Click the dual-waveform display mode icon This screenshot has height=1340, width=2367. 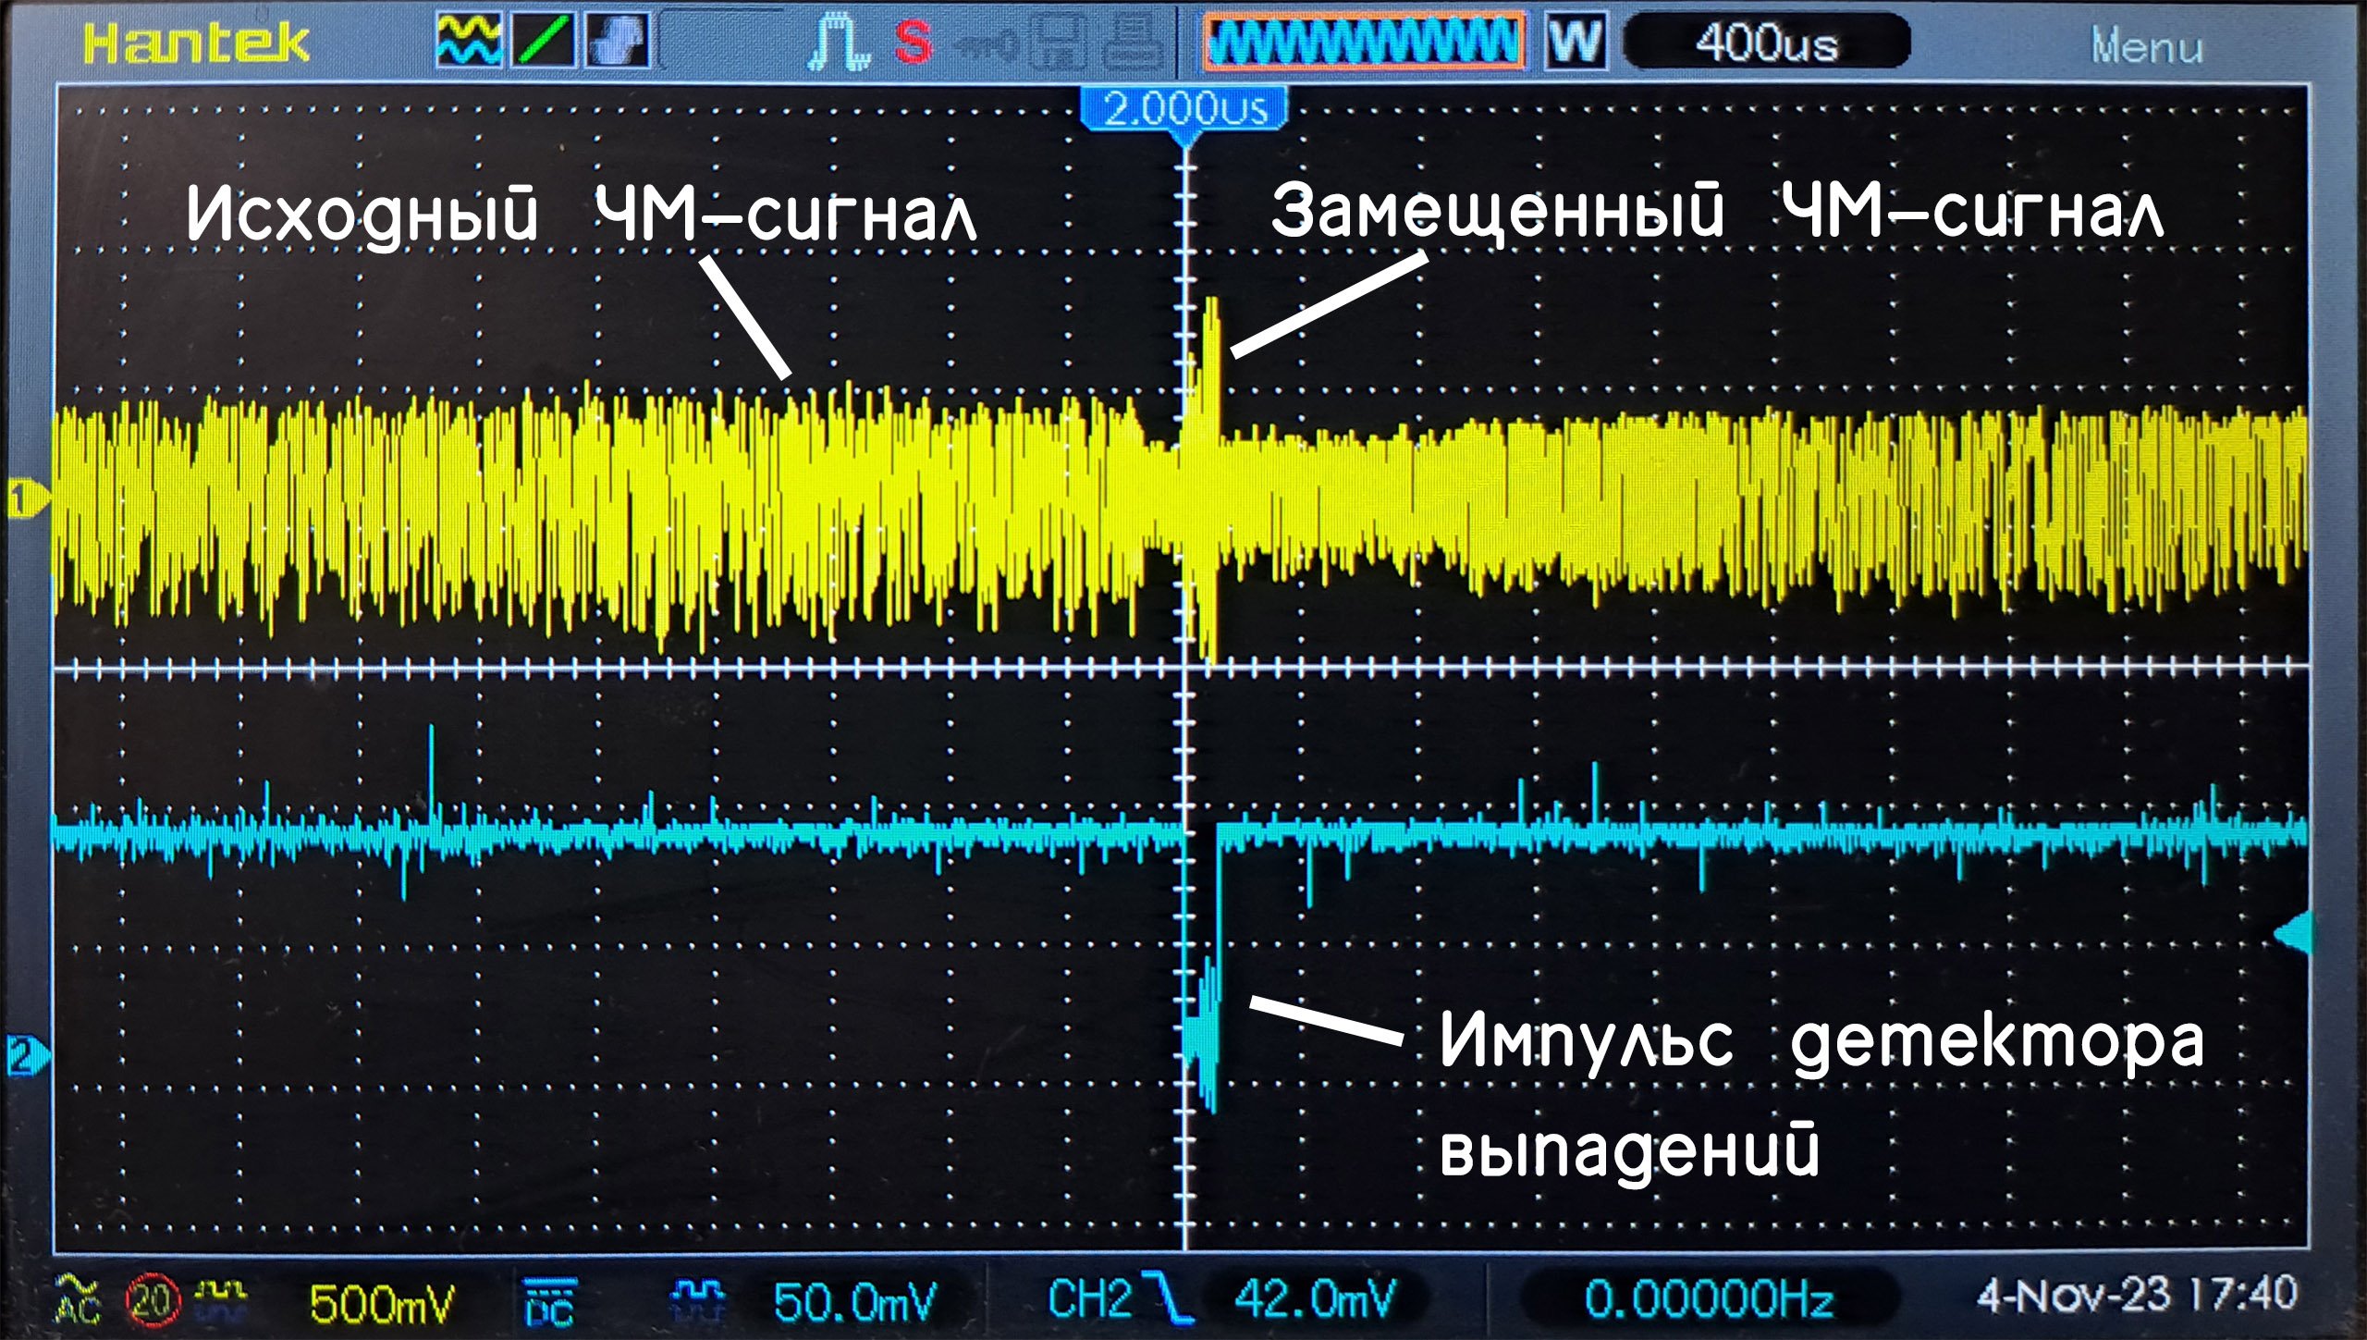click(469, 43)
